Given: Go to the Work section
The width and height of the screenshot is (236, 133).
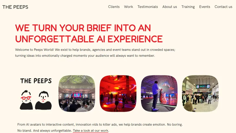Looking at the screenshot, I should (x=128, y=7).
